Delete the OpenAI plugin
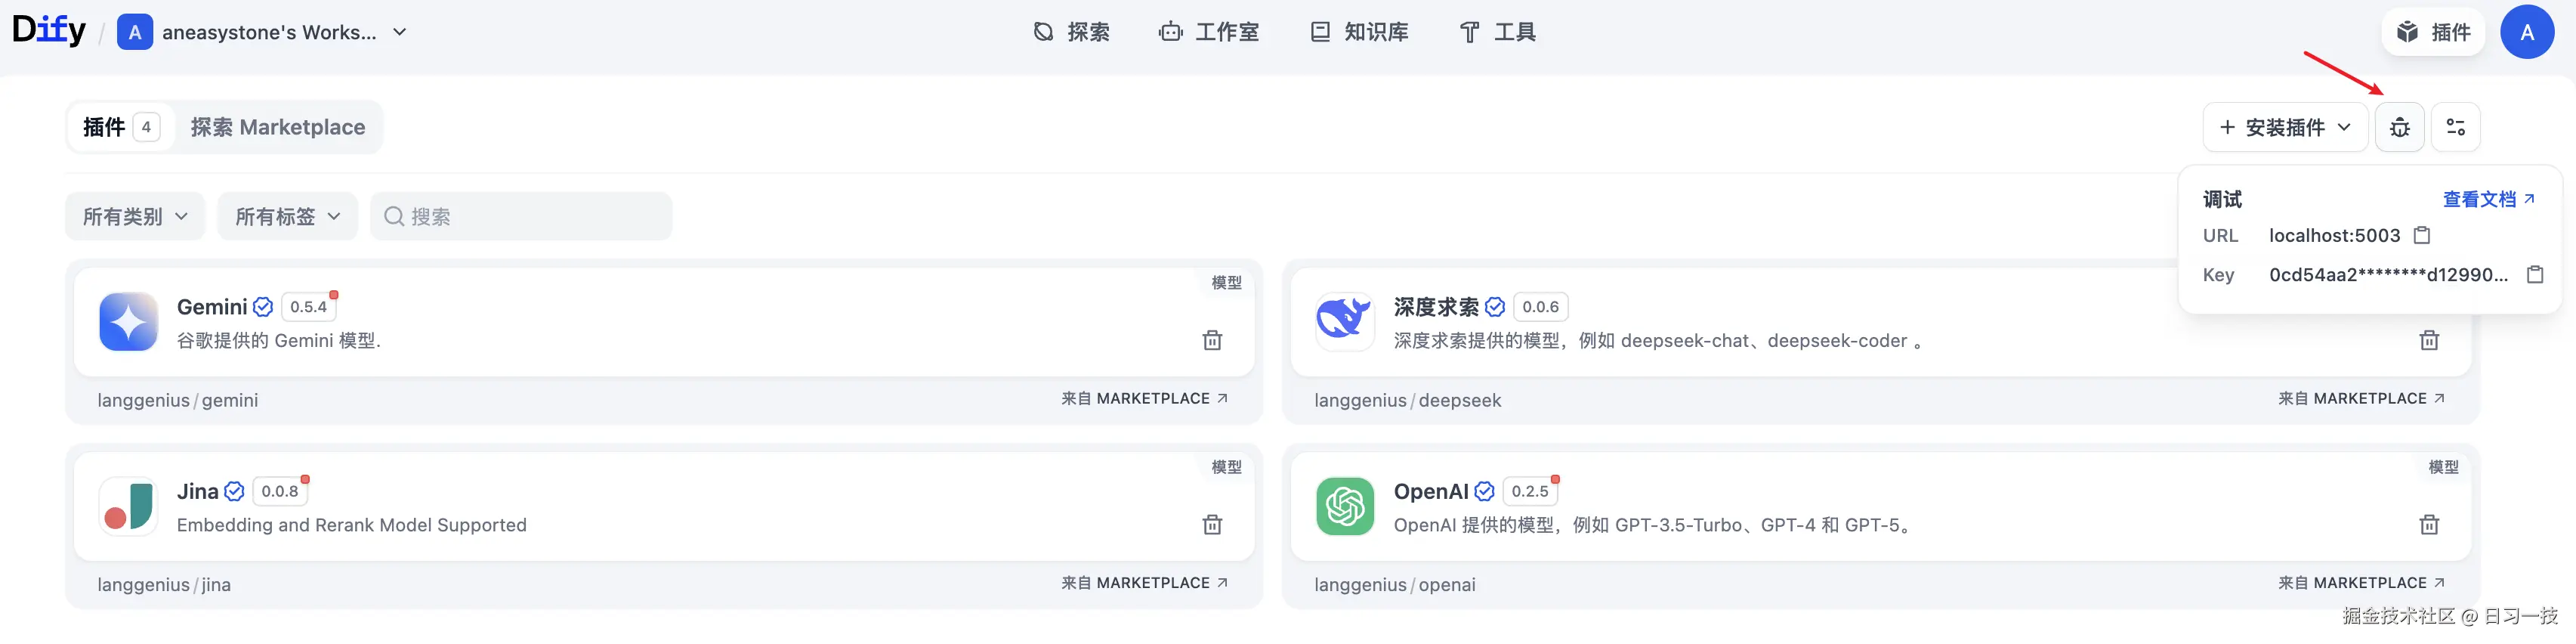 click(2429, 524)
